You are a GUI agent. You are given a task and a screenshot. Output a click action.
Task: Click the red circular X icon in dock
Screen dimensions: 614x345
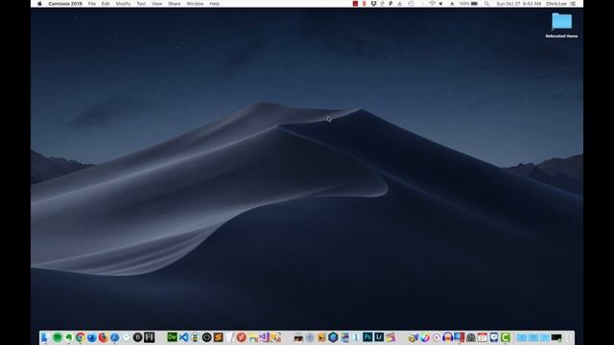[x=241, y=337]
